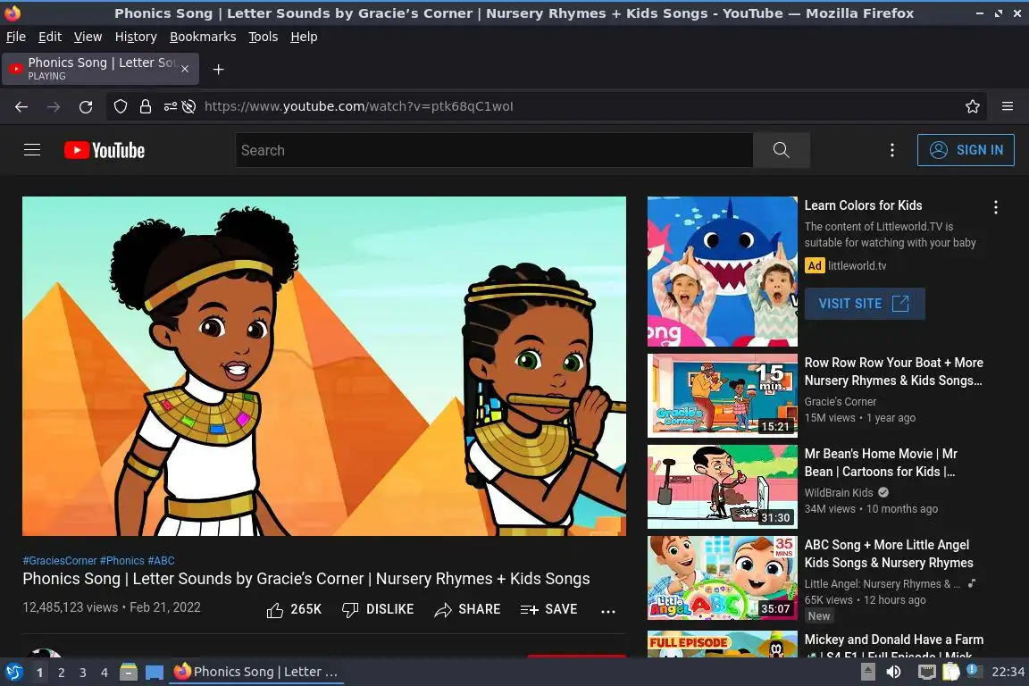Screen dimensions: 1029x686
Task: Reload the current page
Action: [86, 106]
